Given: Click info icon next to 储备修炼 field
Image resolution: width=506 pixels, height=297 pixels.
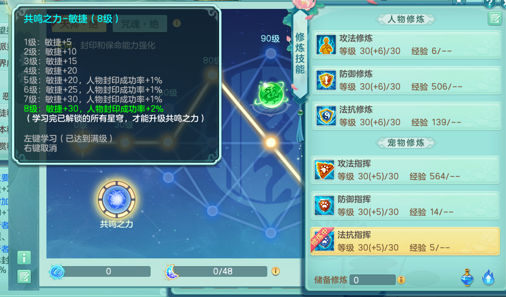Looking at the screenshot, I should (401, 280).
